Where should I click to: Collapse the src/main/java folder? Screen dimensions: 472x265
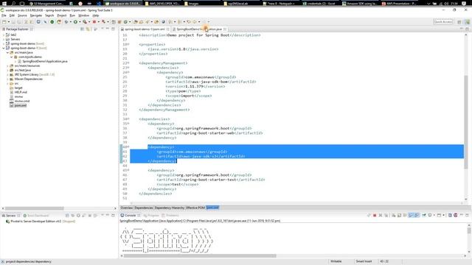tap(7, 52)
